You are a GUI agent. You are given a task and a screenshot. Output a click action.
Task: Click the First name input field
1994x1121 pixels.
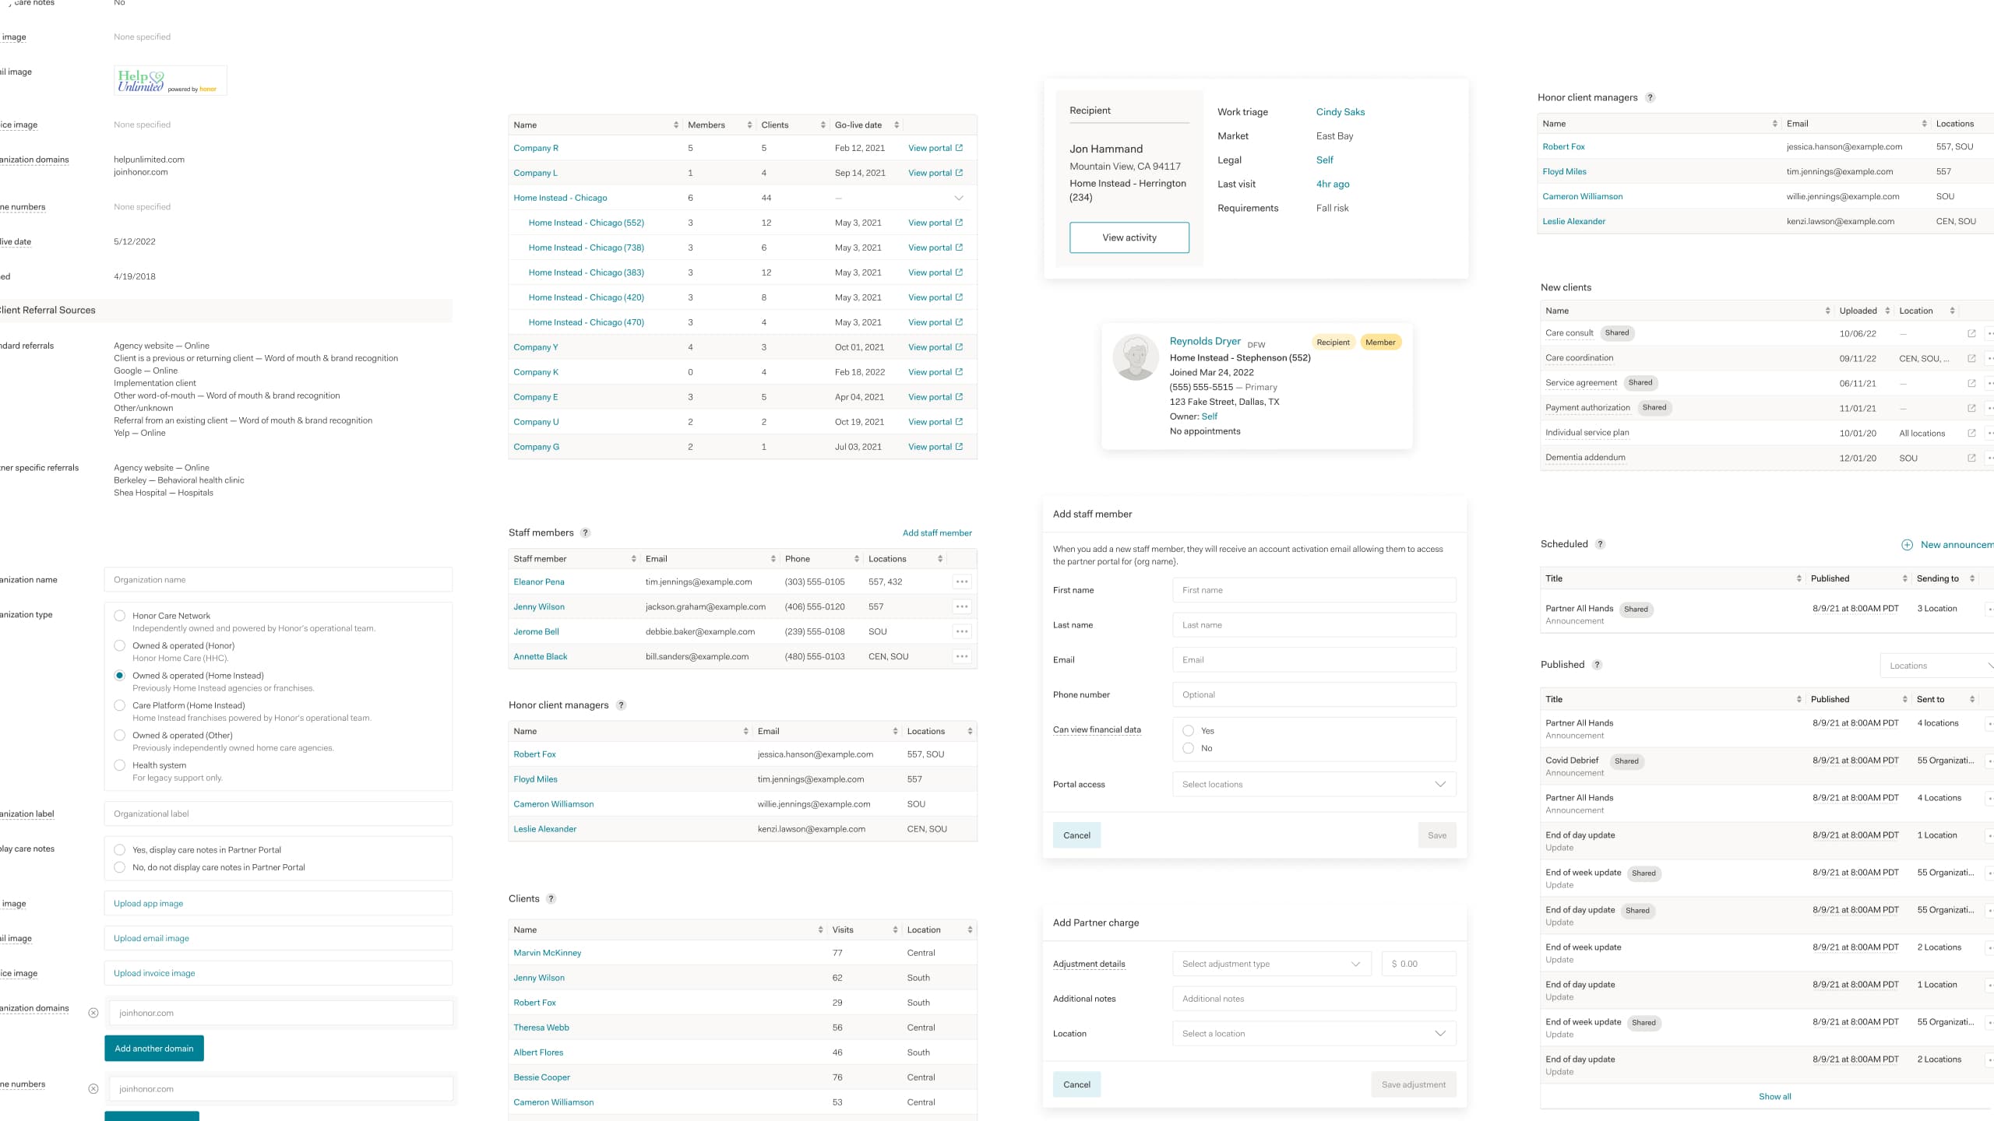coord(1312,590)
